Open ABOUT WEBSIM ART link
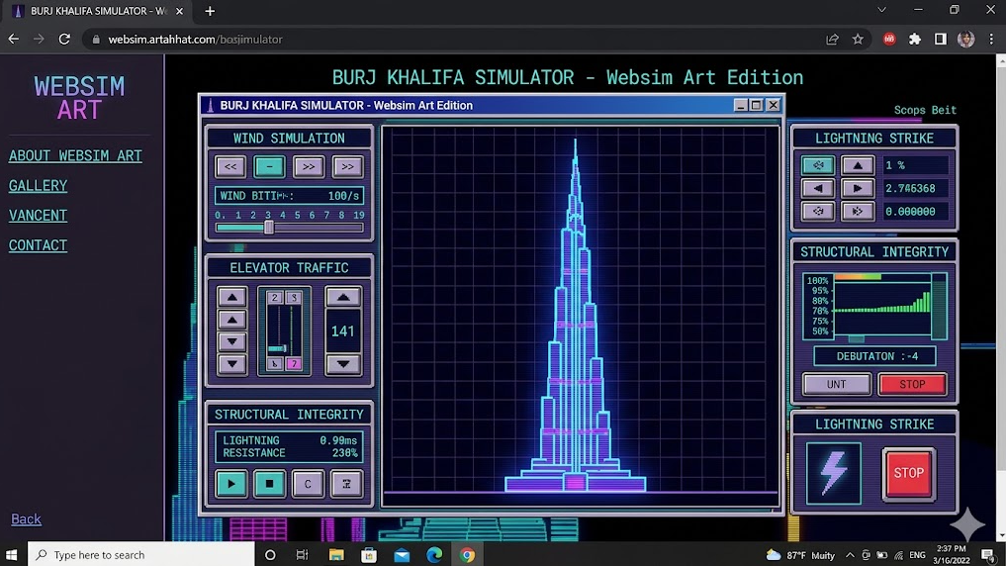 click(x=75, y=156)
